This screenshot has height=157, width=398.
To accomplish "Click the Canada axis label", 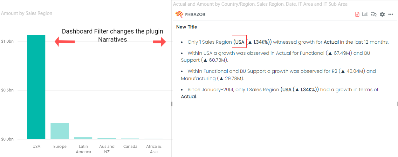I will [130, 147].
